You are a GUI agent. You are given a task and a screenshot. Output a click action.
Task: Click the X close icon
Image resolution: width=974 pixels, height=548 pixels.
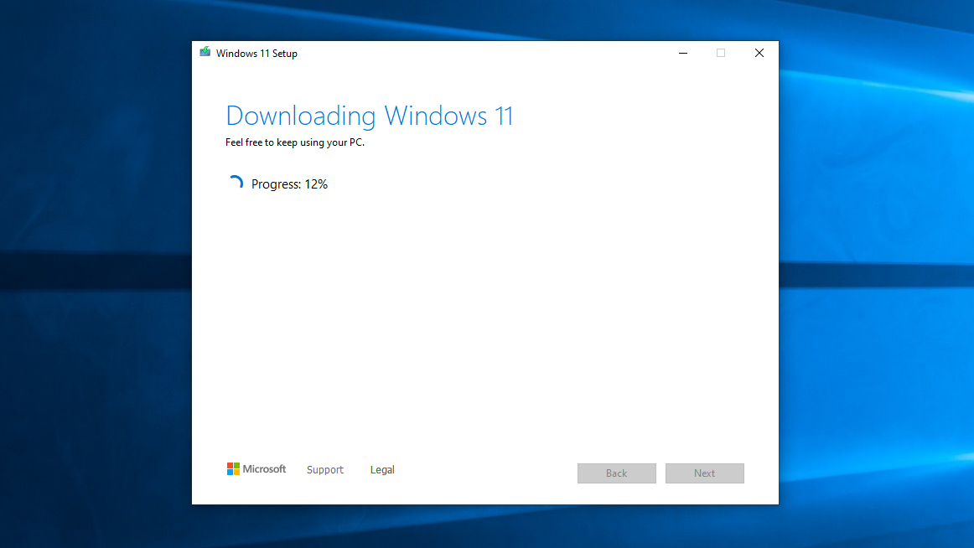pyautogui.click(x=759, y=53)
